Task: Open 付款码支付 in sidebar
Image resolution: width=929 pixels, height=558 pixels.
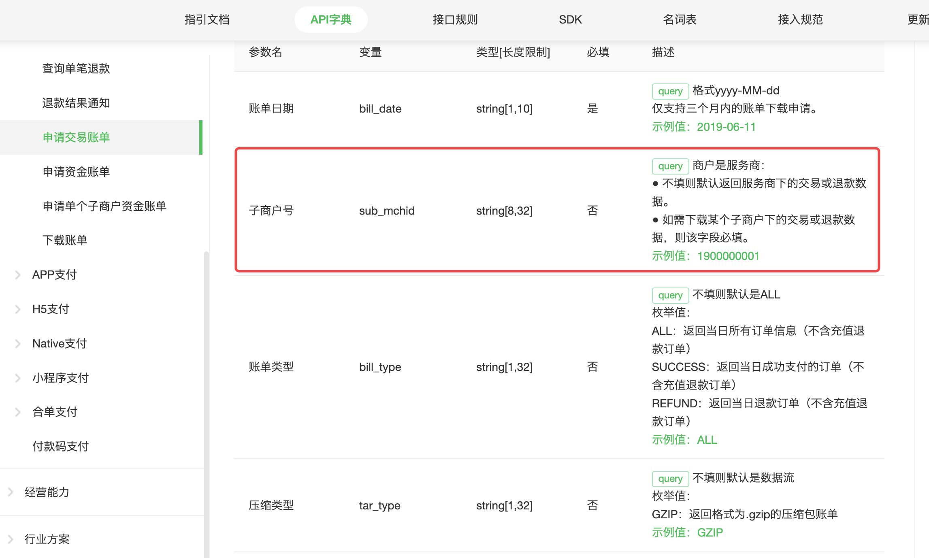Action: coord(60,446)
